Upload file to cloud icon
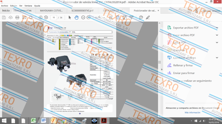This screenshot has height=124, width=222. coord(11,17)
